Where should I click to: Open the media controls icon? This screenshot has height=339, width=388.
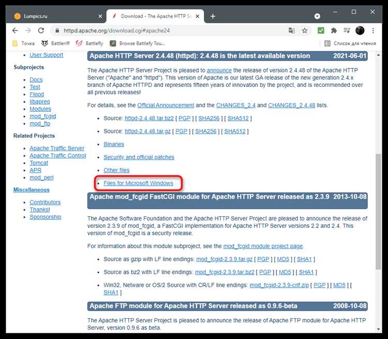[347, 31]
